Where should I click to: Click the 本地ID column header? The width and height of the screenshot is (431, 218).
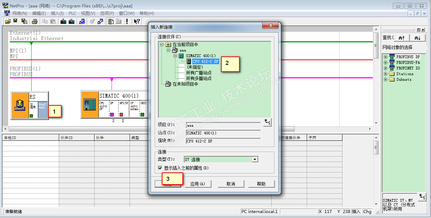point(30,138)
